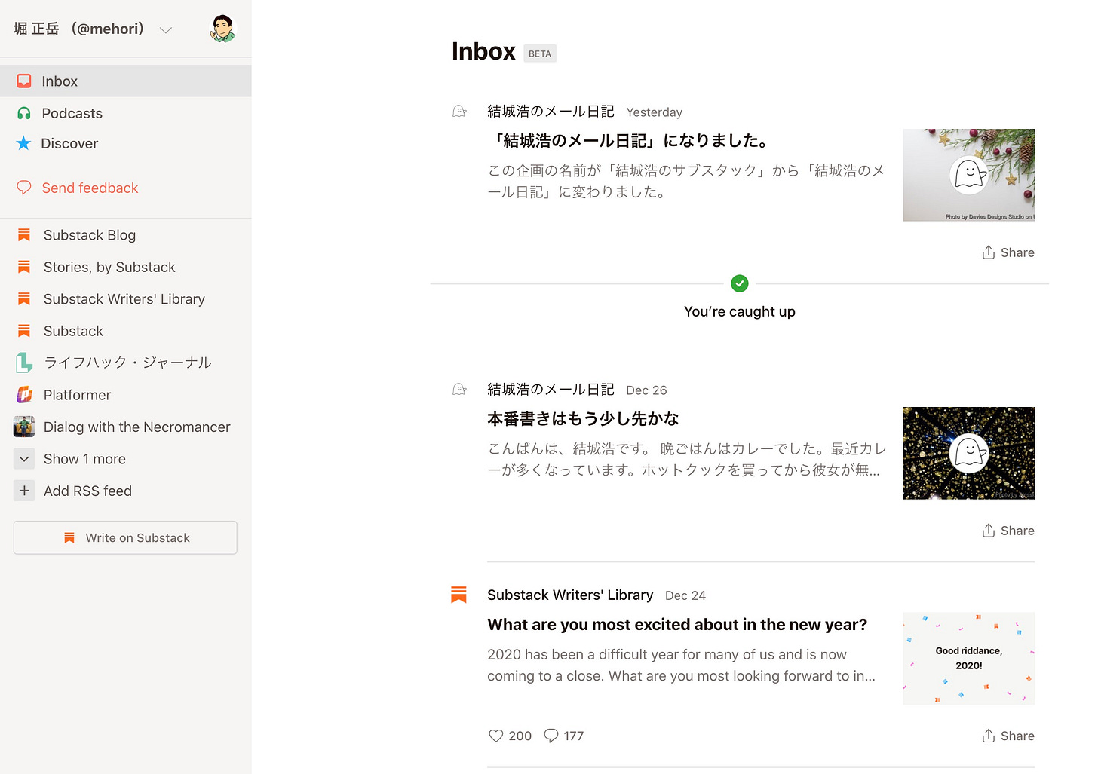
Task: Share the 「結城浩のメール日記」になりました。 post
Action: (1008, 252)
